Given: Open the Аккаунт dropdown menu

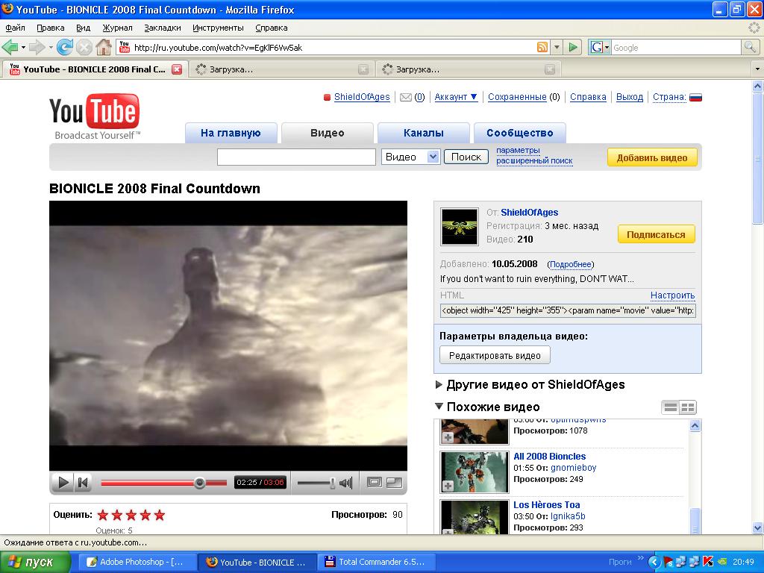Looking at the screenshot, I should (x=456, y=97).
